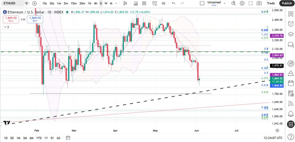The image size is (295, 142).
Task: Open the pyramid icon panel in sidebar
Action: click(291, 73)
